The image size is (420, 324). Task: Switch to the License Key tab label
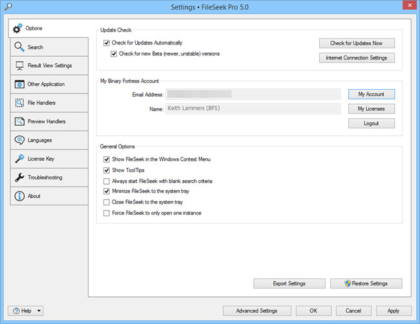tap(41, 159)
